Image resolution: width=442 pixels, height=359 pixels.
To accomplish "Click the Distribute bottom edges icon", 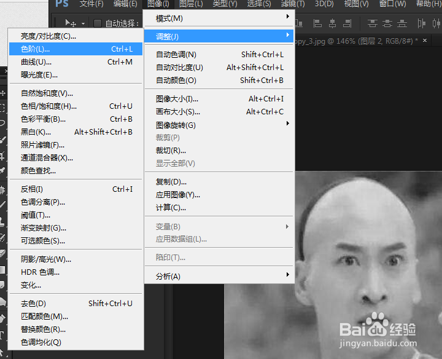I will pyautogui.click(x=402, y=23).
